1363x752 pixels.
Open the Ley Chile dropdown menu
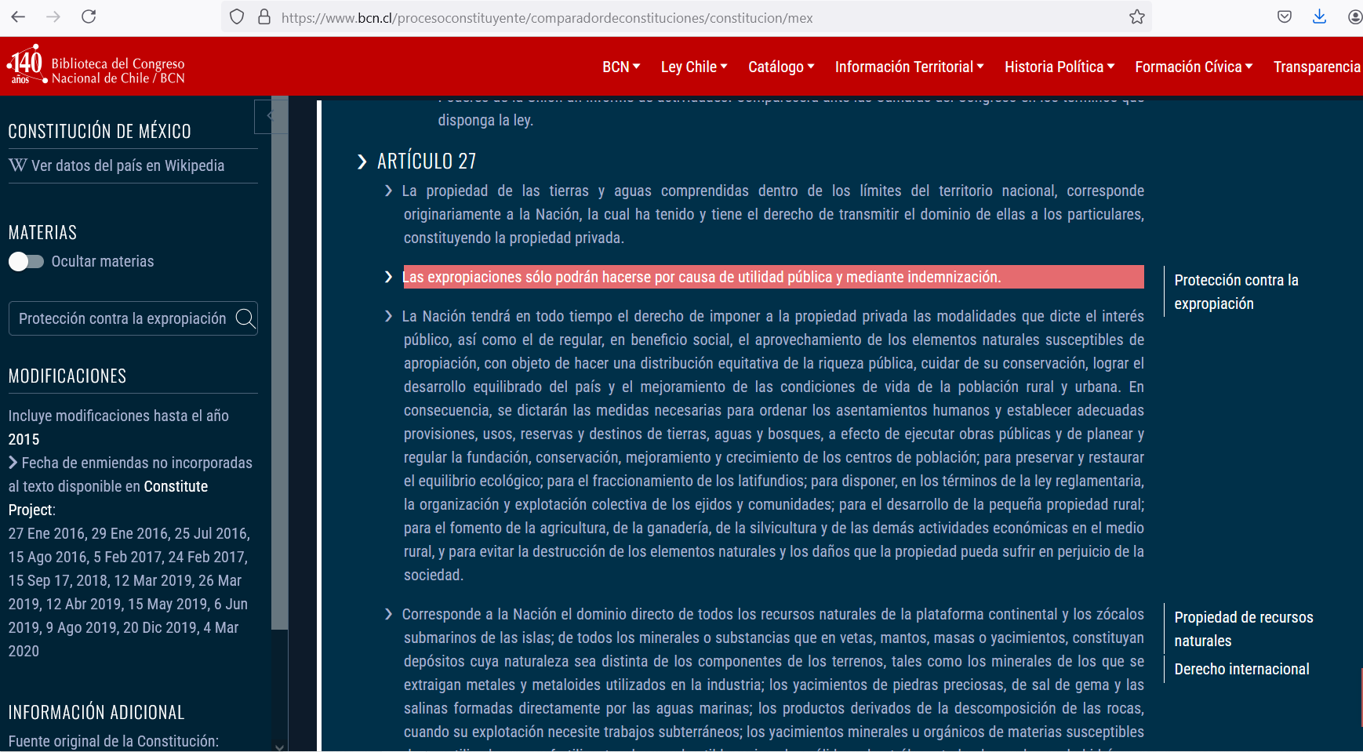(x=694, y=67)
